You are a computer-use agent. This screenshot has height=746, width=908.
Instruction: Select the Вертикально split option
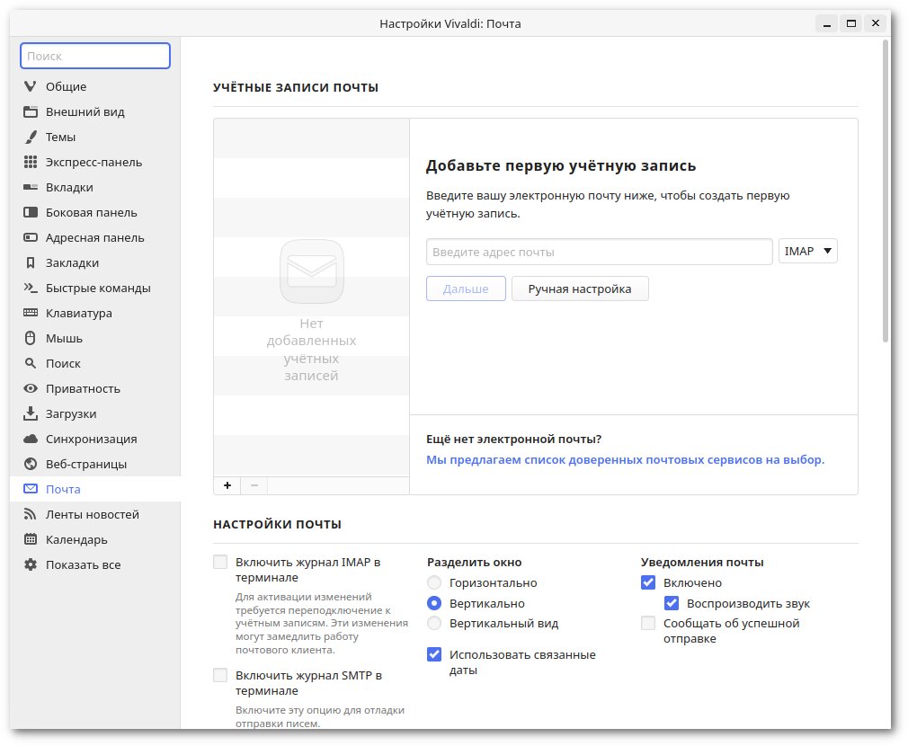tap(434, 603)
